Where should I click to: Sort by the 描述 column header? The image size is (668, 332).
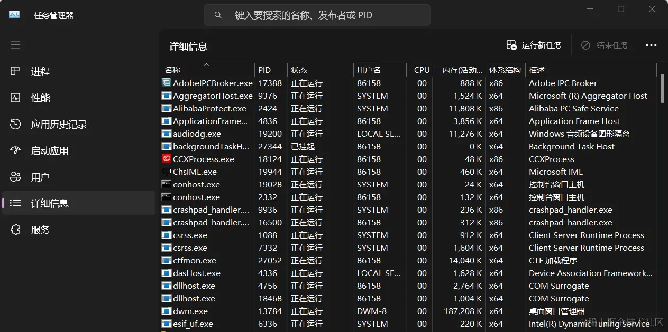coord(591,70)
